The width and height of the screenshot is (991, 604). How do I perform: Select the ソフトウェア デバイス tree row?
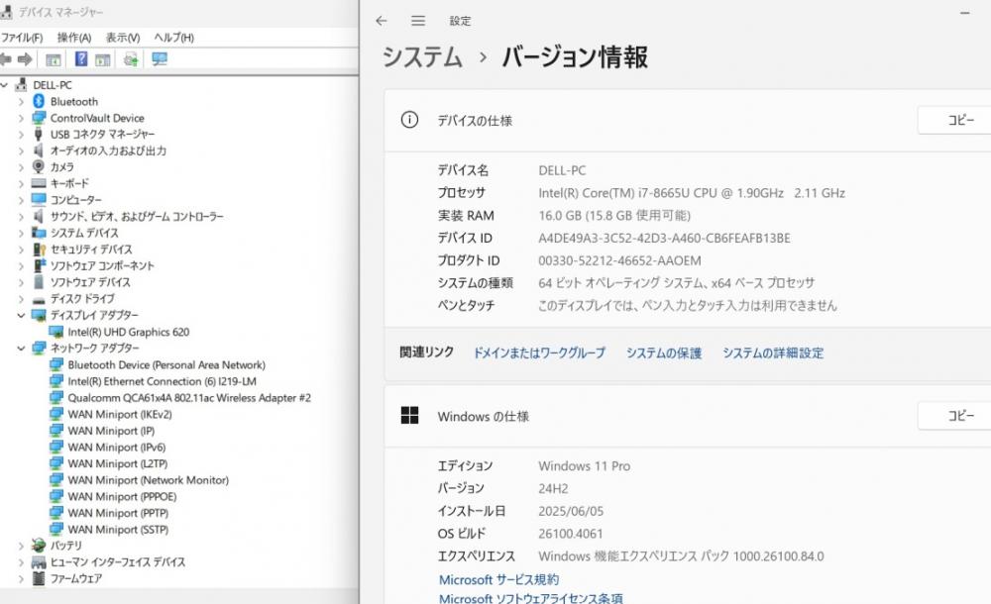[90, 282]
